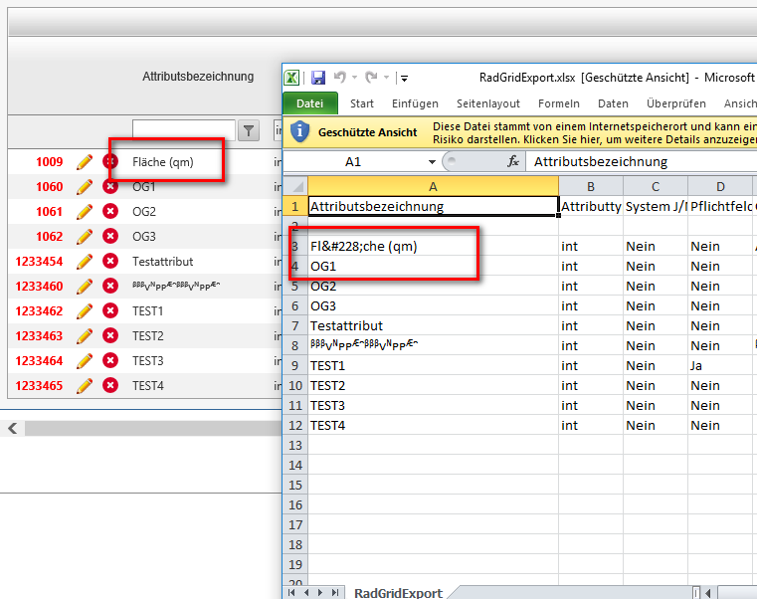Viewport: 757px width, 599px height.
Task: Edit row 1233462 with pencil icon
Action: pos(84,311)
